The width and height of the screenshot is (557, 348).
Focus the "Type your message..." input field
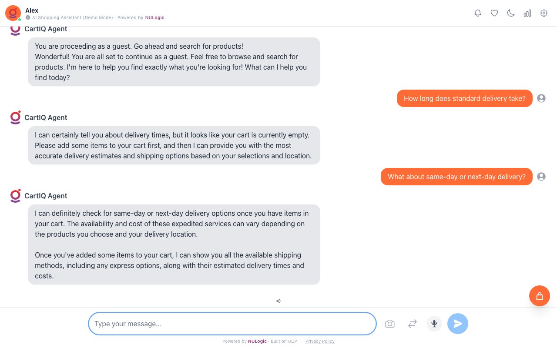point(232,324)
